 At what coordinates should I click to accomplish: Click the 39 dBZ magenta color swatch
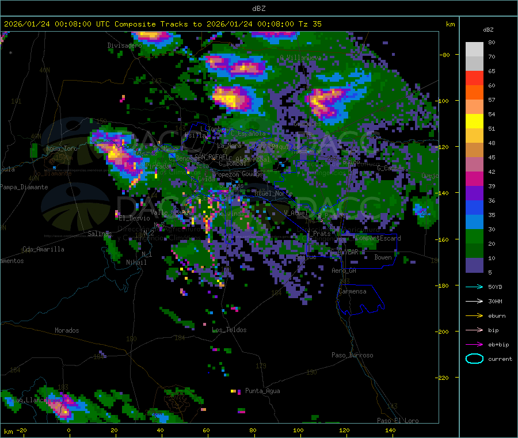(x=474, y=178)
